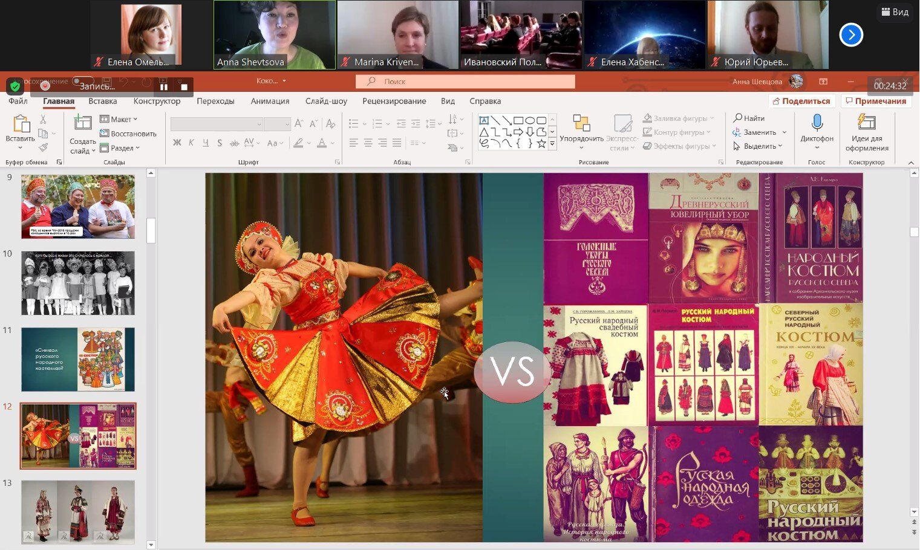920x550 pixels.
Task: Switch to the Конструктор tab
Action: pyautogui.click(x=157, y=101)
